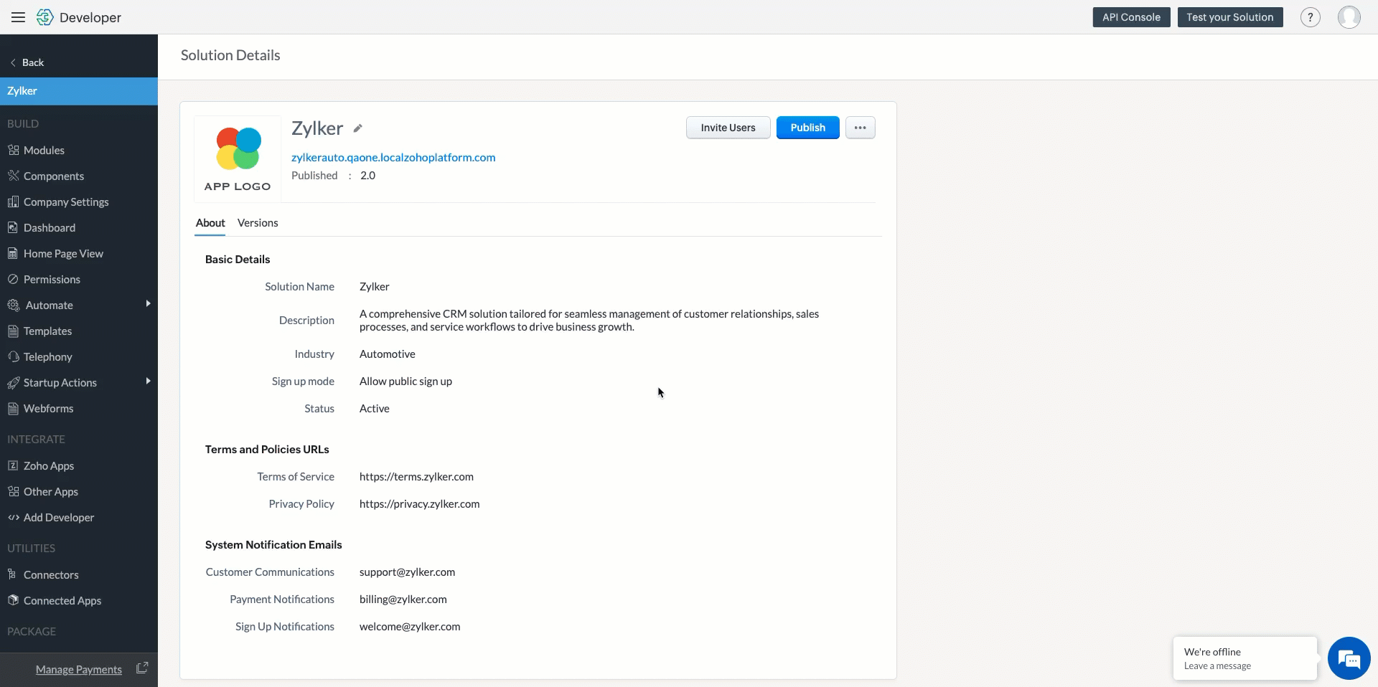Click the Active status value

pyautogui.click(x=374, y=409)
